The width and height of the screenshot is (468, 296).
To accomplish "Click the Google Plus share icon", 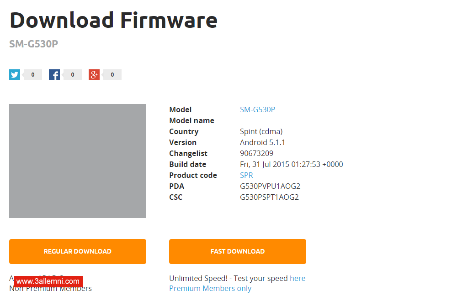I will point(94,75).
